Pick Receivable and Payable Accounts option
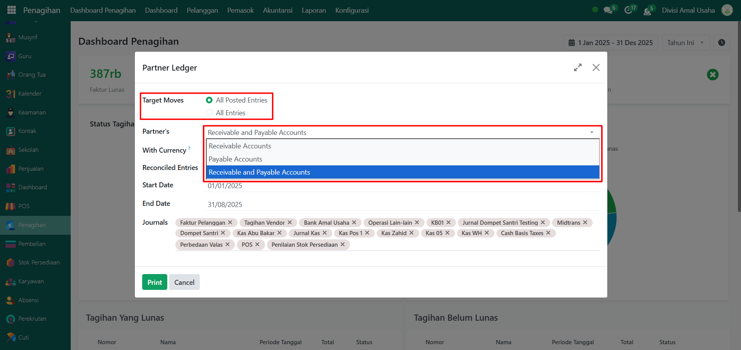The image size is (741, 350). [x=259, y=172]
